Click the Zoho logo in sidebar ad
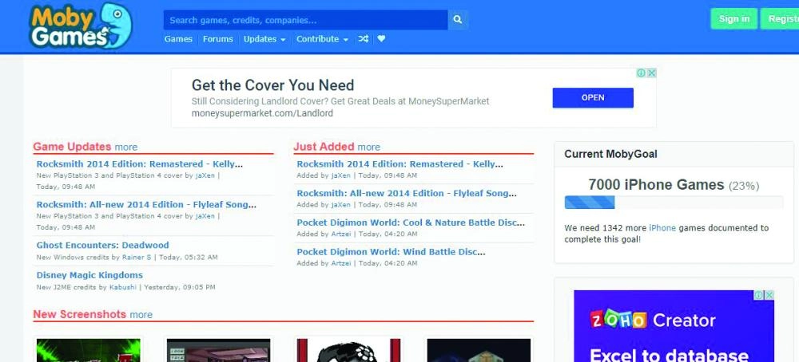Screen dimensions: 799x362 618,321
